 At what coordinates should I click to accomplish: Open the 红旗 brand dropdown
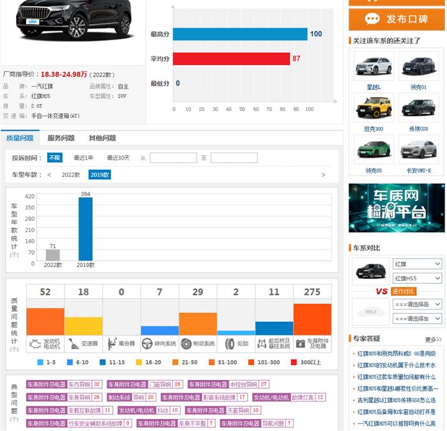click(418, 264)
